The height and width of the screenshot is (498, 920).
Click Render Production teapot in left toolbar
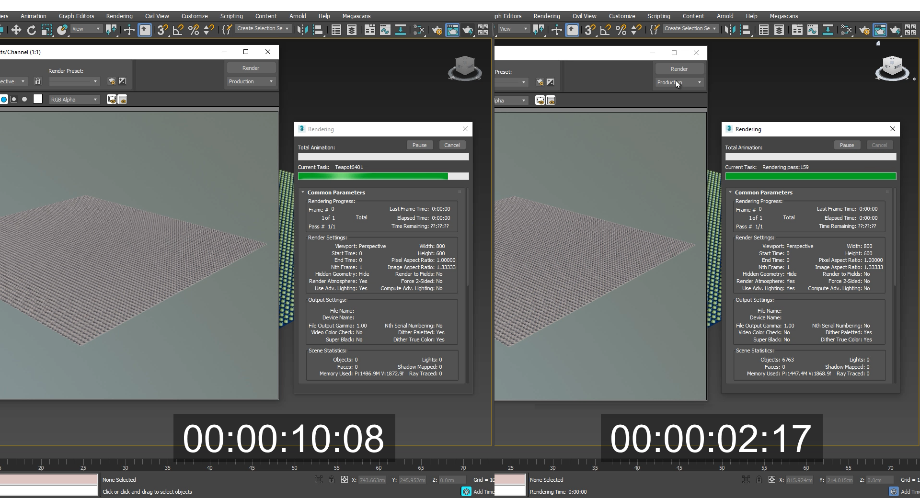468,30
